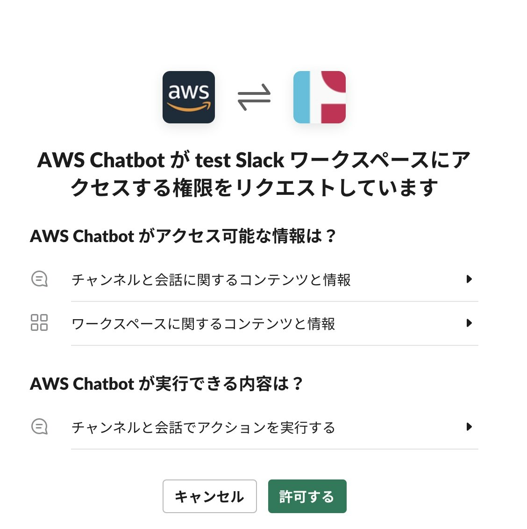Expand the チャンネルと会話に関するコンテンツと情報 arrow
527x529 pixels.
[x=469, y=279]
